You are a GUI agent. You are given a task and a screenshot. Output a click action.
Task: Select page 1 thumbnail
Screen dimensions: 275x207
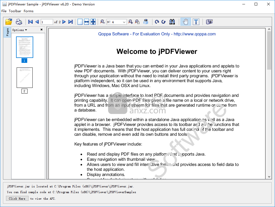(x=25, y=47)
